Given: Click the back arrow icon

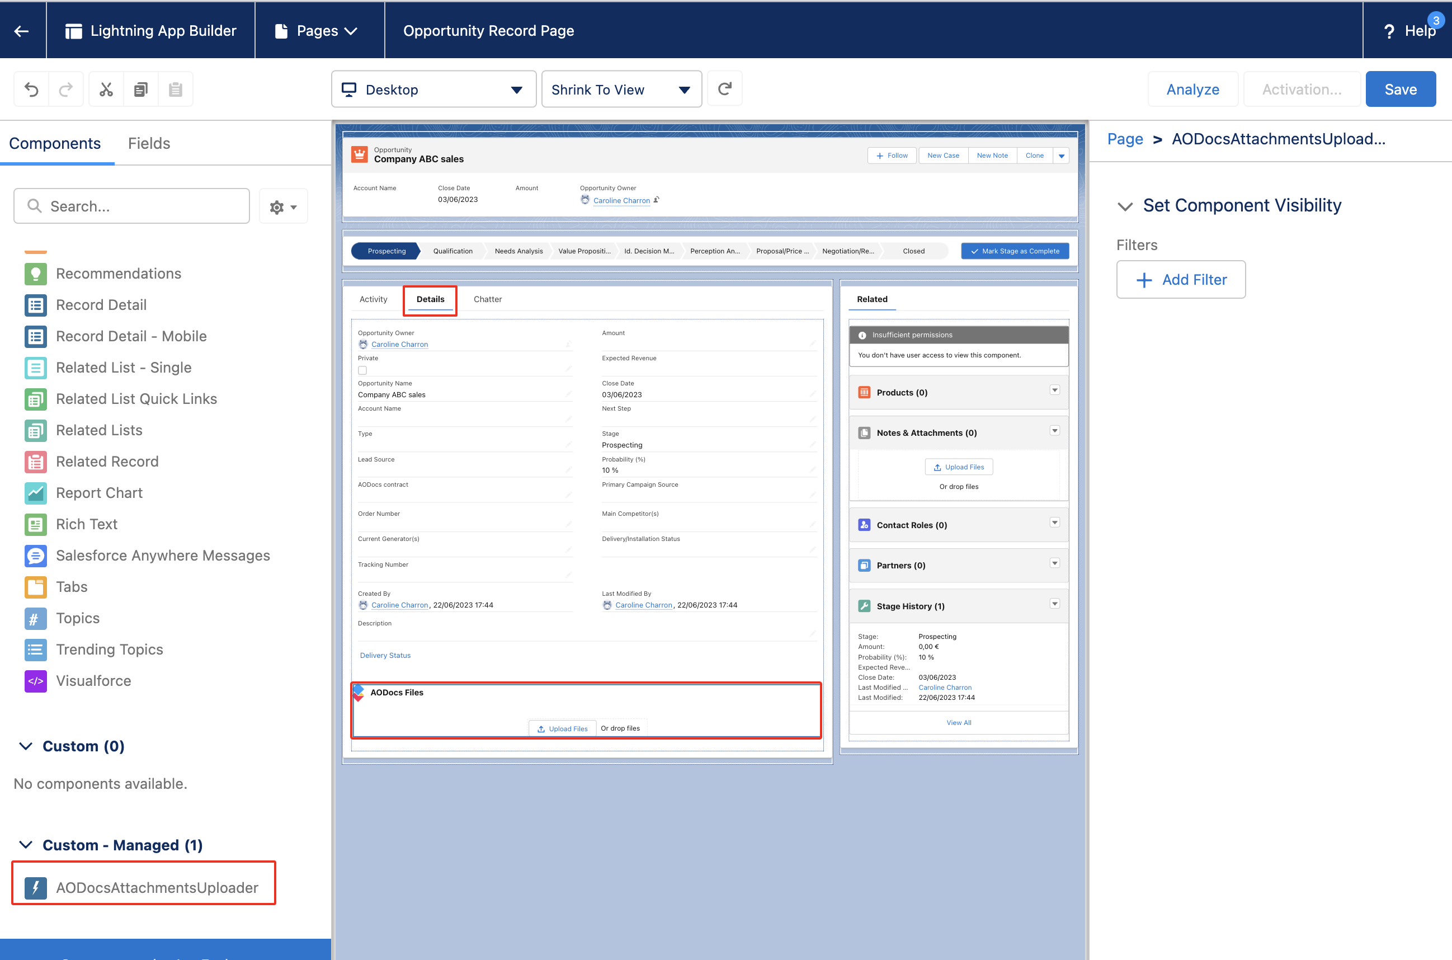Looking at the screenshot, I should coord(22,31).
